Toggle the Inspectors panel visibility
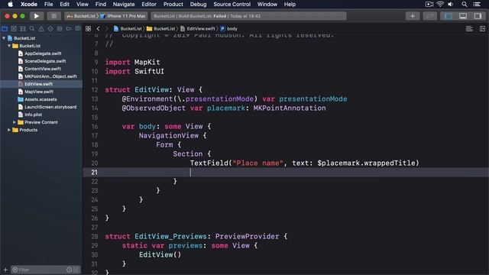Screen dimensions: 489x275 tap(478, 16)
